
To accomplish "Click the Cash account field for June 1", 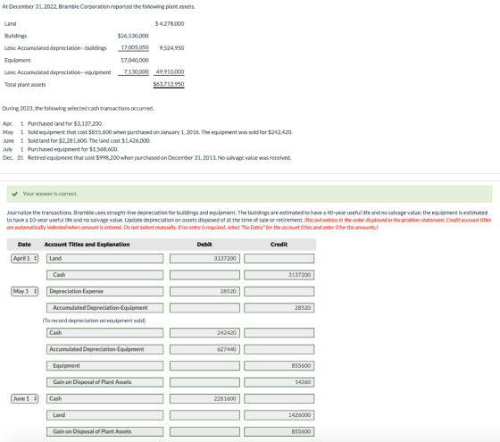I will coord(105,398).
